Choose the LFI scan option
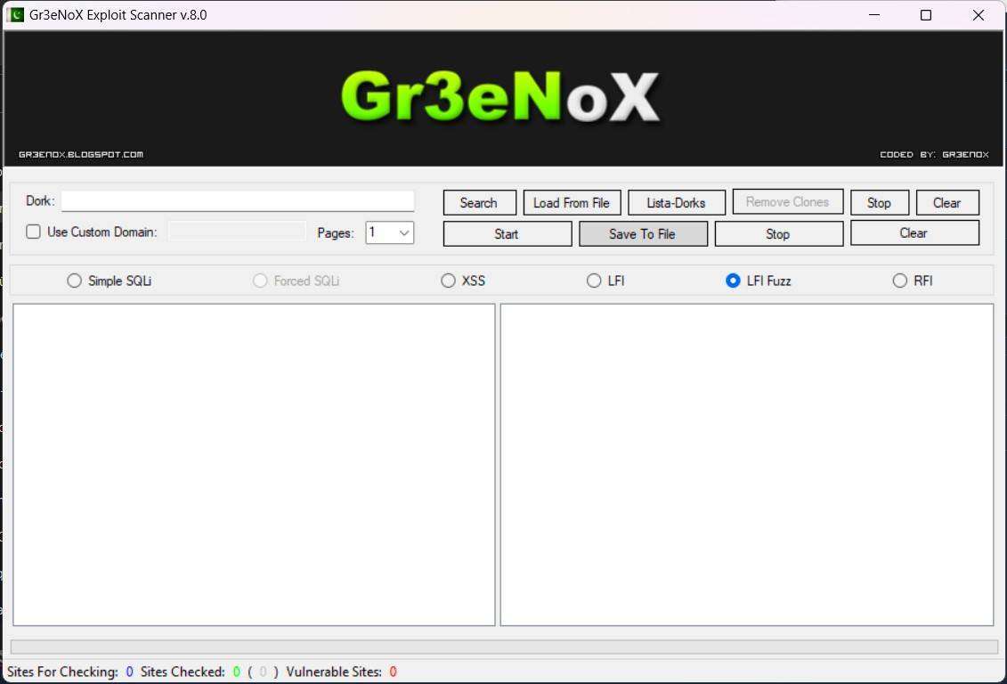The image size is (1007, 684). tap(593, 280)
